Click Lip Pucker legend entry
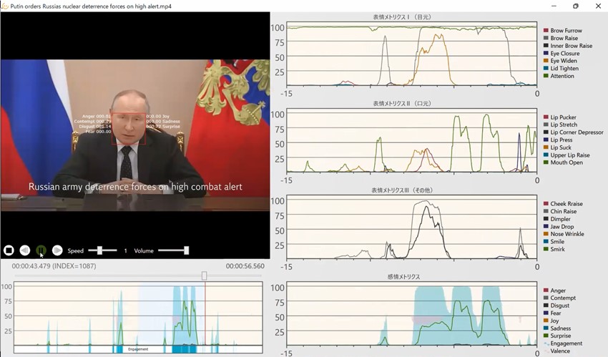The height and width of the screenshot is (357, 608). (560, 117)
